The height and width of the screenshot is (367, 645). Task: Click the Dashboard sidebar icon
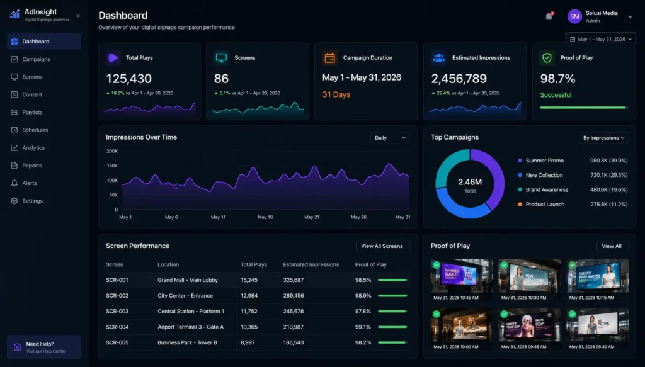pos(14,42)
